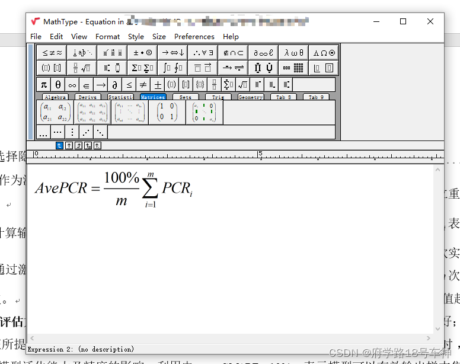Screen dimensions: 460x364
Task: Insert downward diagonal ellipsis
Action: [x=100, y=132]
